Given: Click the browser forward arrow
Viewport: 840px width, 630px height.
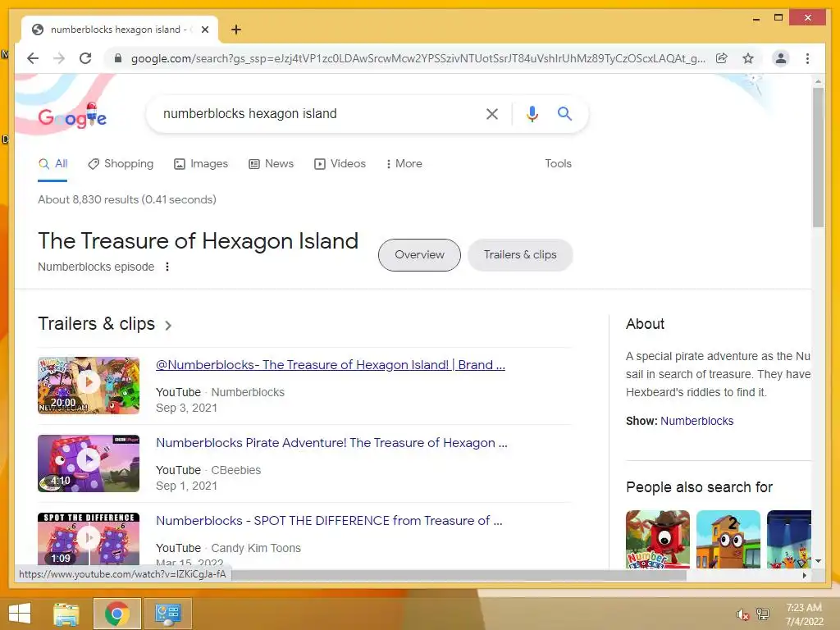Looking at the screenshot, I should click(x=59, y=58).
